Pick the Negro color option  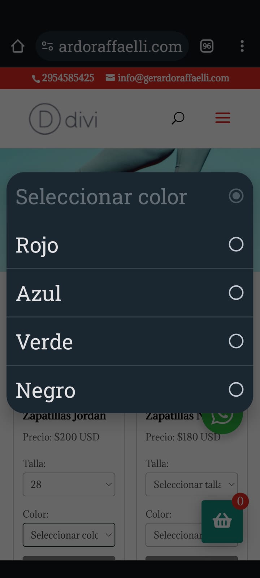click(130, 389)
